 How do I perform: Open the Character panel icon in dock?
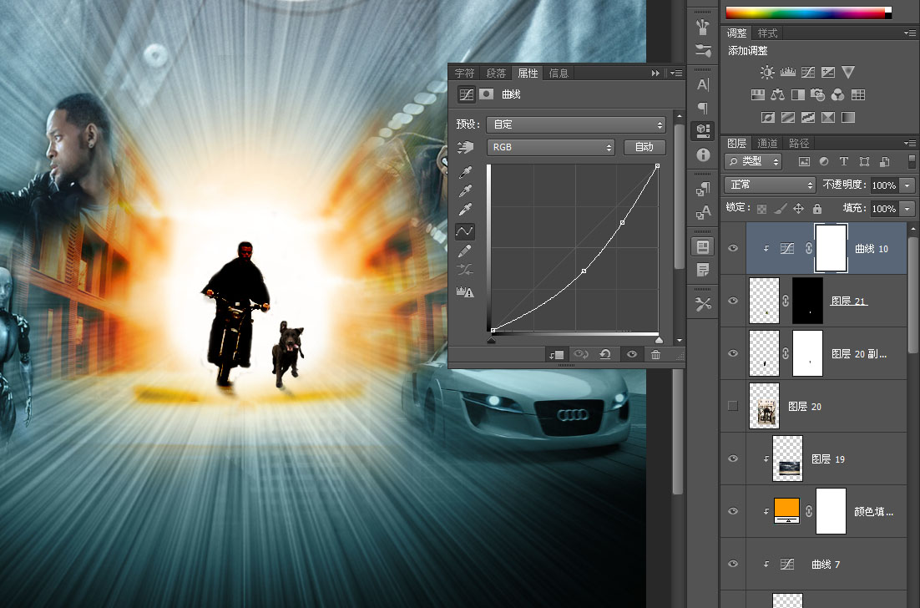pos(702,85)
